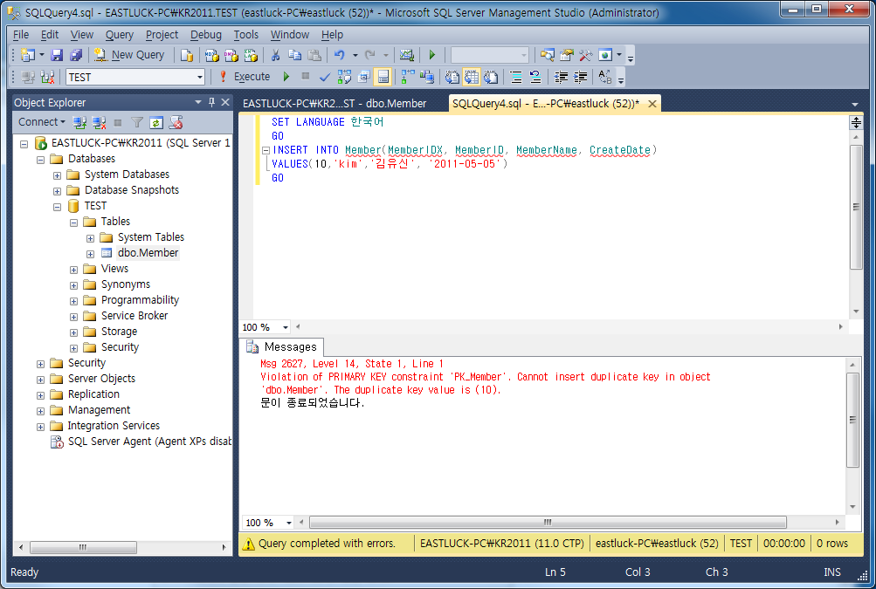Comment out the selected lines icon

point(516,77)
